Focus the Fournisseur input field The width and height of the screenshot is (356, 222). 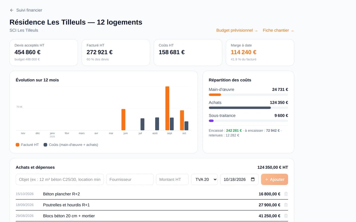click(x=130, y=179)
